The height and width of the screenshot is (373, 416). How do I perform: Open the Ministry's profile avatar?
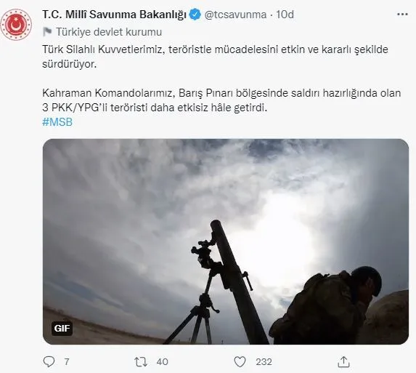coord(16,25)
